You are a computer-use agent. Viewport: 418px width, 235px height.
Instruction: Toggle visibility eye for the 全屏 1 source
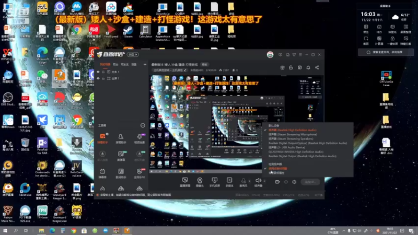coord(98,78)
